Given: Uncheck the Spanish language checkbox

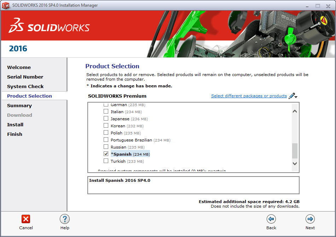Looking at the screenshot, I should click(106, 154).
